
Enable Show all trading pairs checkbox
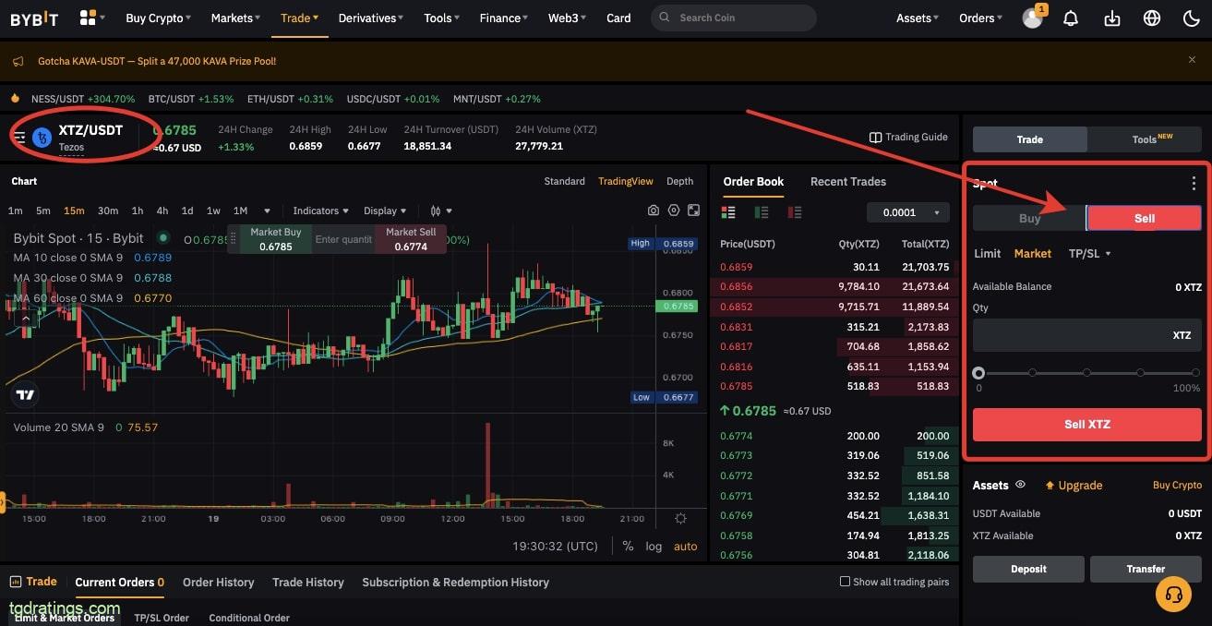[845, 582]
